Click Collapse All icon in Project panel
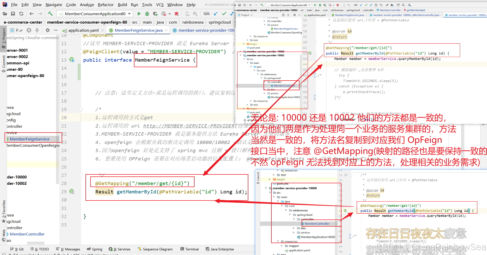Image resolution: width=487 pixels, height=255 pixels. point(37,30)
